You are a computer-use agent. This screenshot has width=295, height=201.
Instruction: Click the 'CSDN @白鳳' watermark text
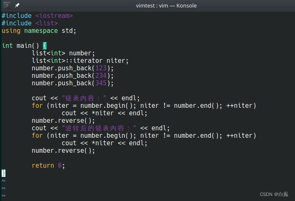[x=274, y=194]
